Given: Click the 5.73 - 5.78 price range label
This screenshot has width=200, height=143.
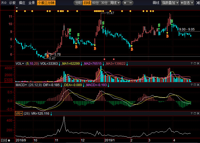Looking at the screenshot, I should [53, 55].
